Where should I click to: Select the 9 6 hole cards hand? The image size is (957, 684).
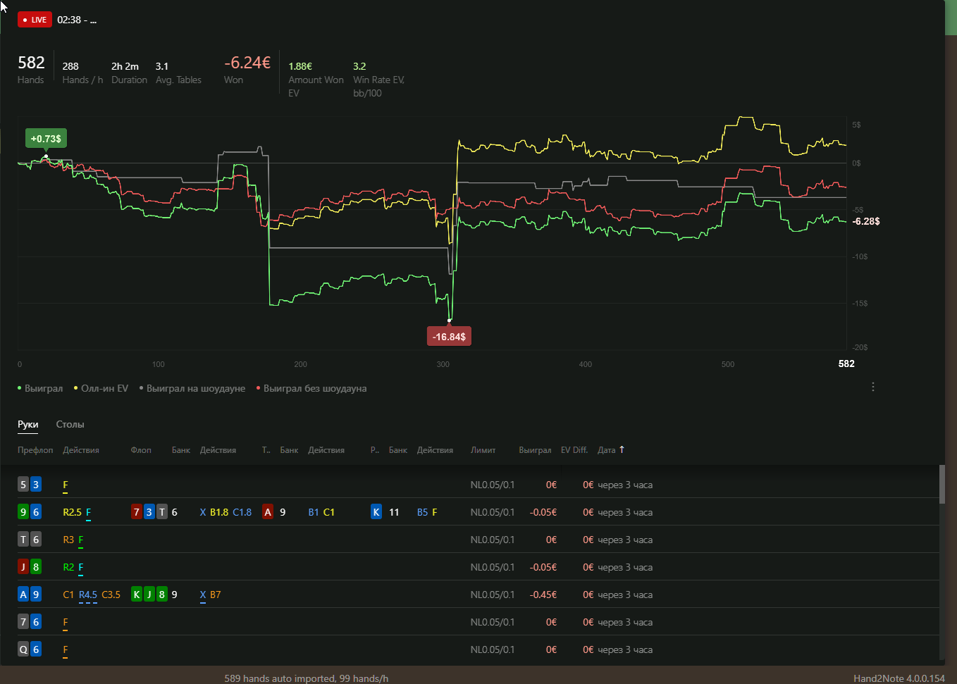30,512
